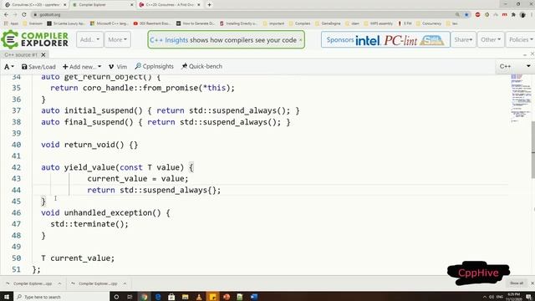The image size is (535, 301).
Task: Switch to the first Chrome tab, Coroutines (C++20)
Action: click(x=34, y=5)
